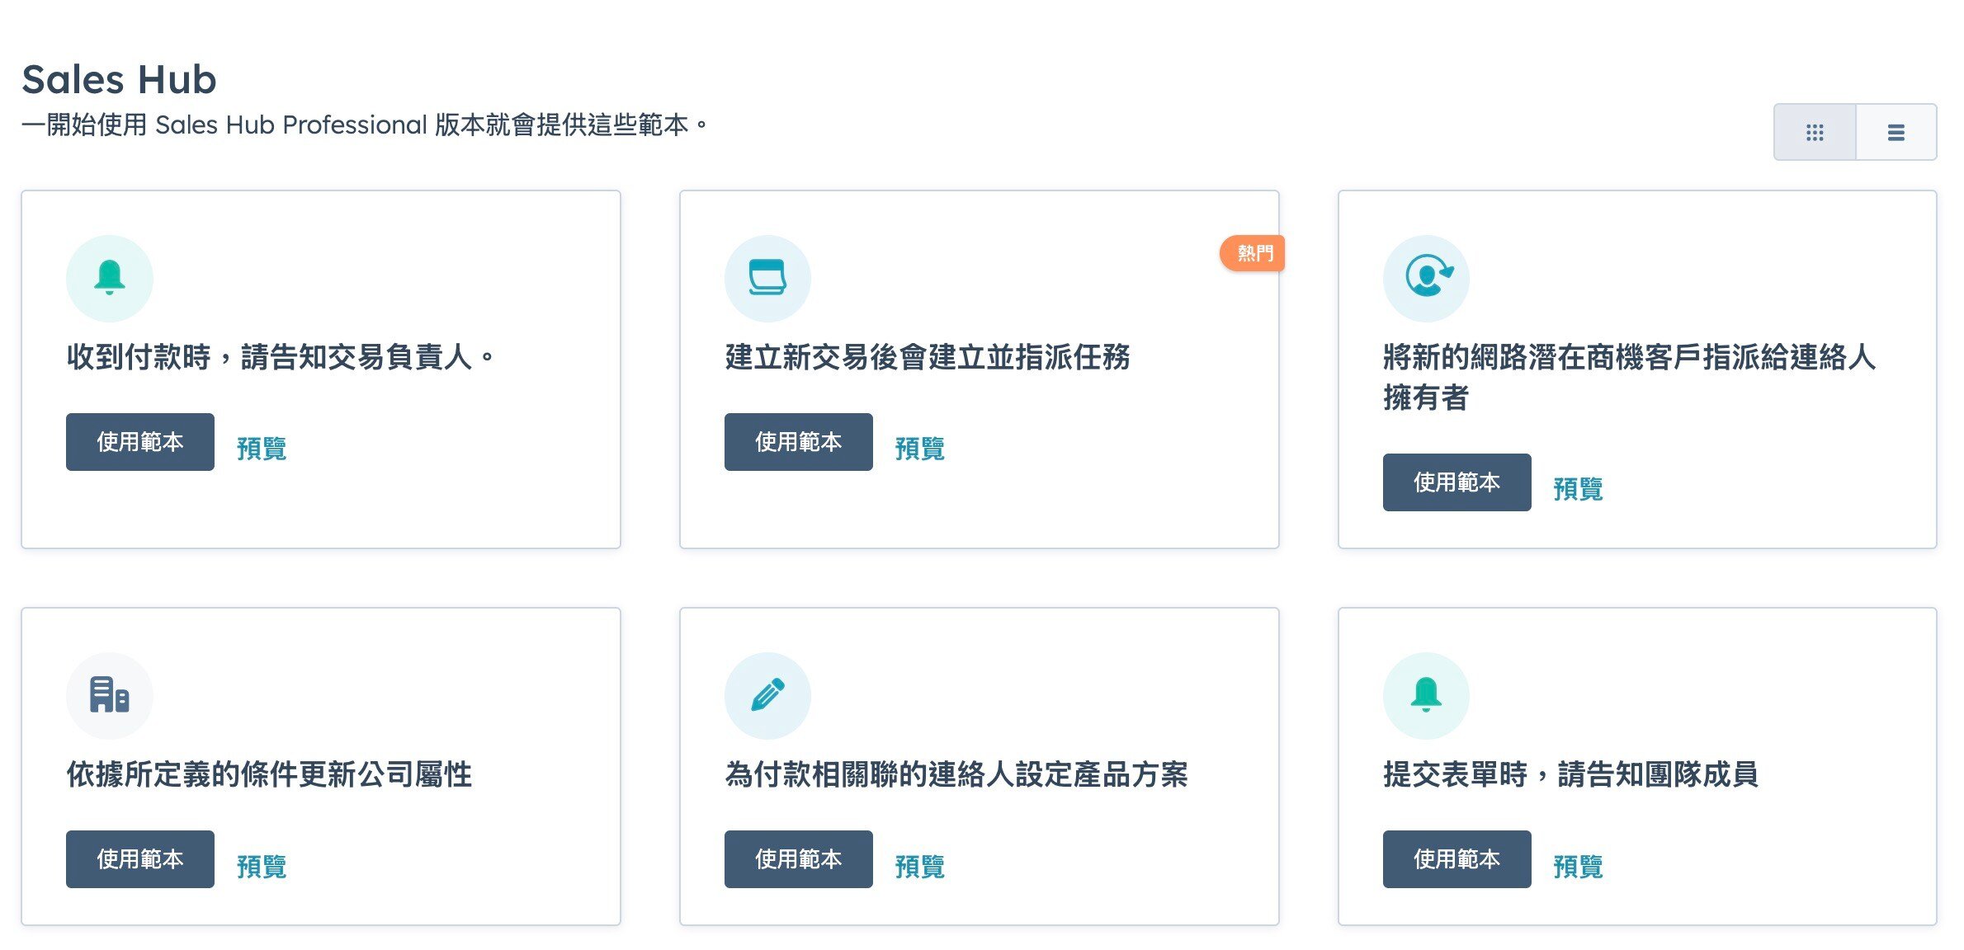Click the building icon on the company property template

point(110,695)
